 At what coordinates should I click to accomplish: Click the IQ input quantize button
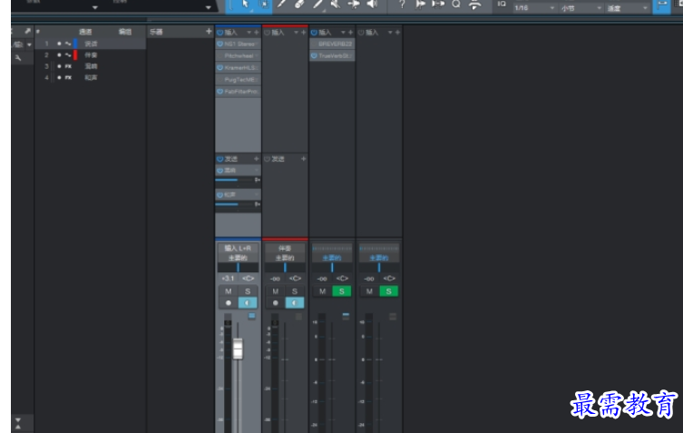(502, 4)
